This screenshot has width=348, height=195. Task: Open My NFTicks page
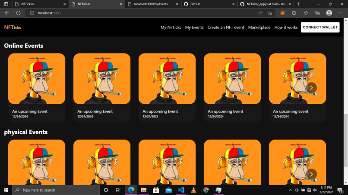click(171, 27)
